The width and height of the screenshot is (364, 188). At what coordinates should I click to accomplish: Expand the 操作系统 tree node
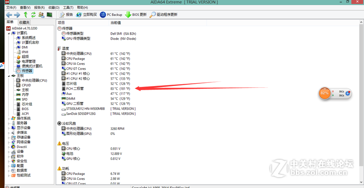click(9, 118)
